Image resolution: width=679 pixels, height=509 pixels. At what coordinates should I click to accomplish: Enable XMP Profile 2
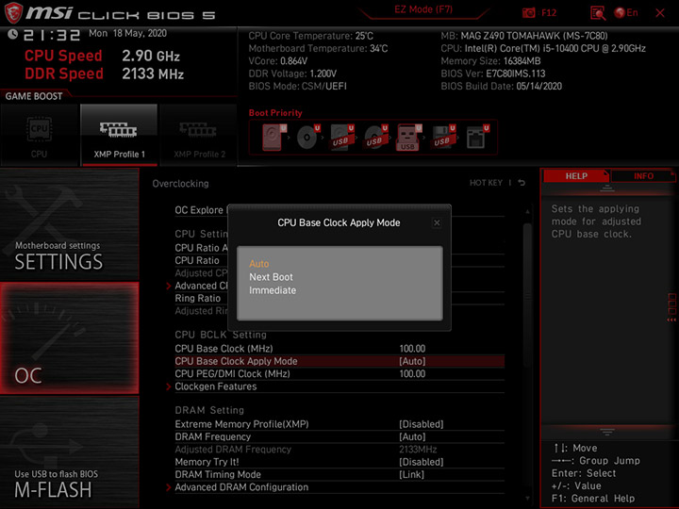199,135
